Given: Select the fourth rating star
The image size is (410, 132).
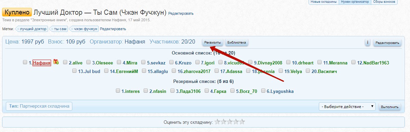Looking at the screenshot, I should click(236, 122).
